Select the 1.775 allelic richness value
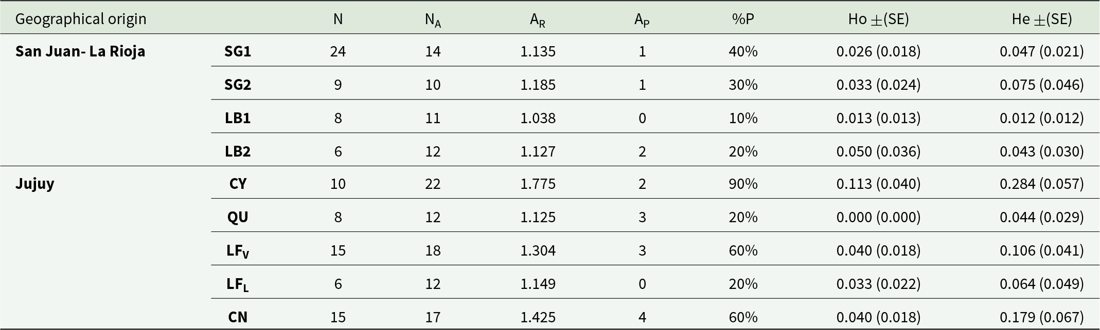 pos(538,184)
